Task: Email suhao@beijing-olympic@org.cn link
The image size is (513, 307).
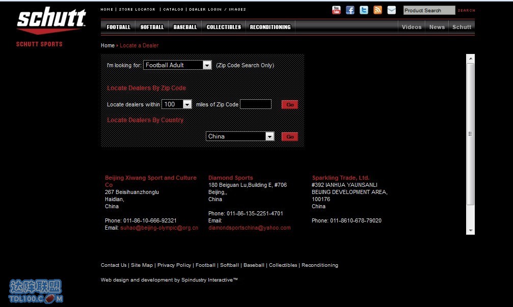Action: click(x=159, y=228)
